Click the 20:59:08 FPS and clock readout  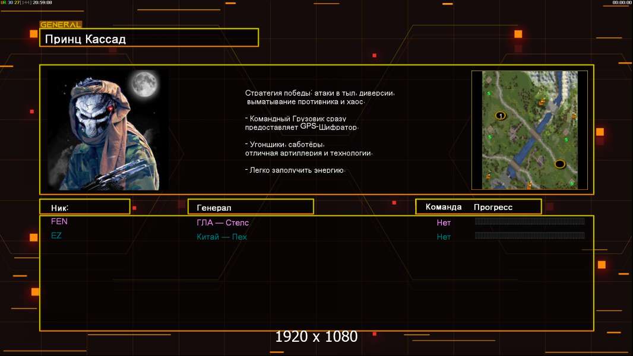tap(27, 2)
